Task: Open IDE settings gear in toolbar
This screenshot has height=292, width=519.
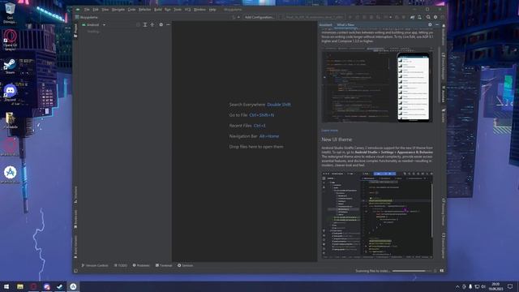Action: pos(435,17)
